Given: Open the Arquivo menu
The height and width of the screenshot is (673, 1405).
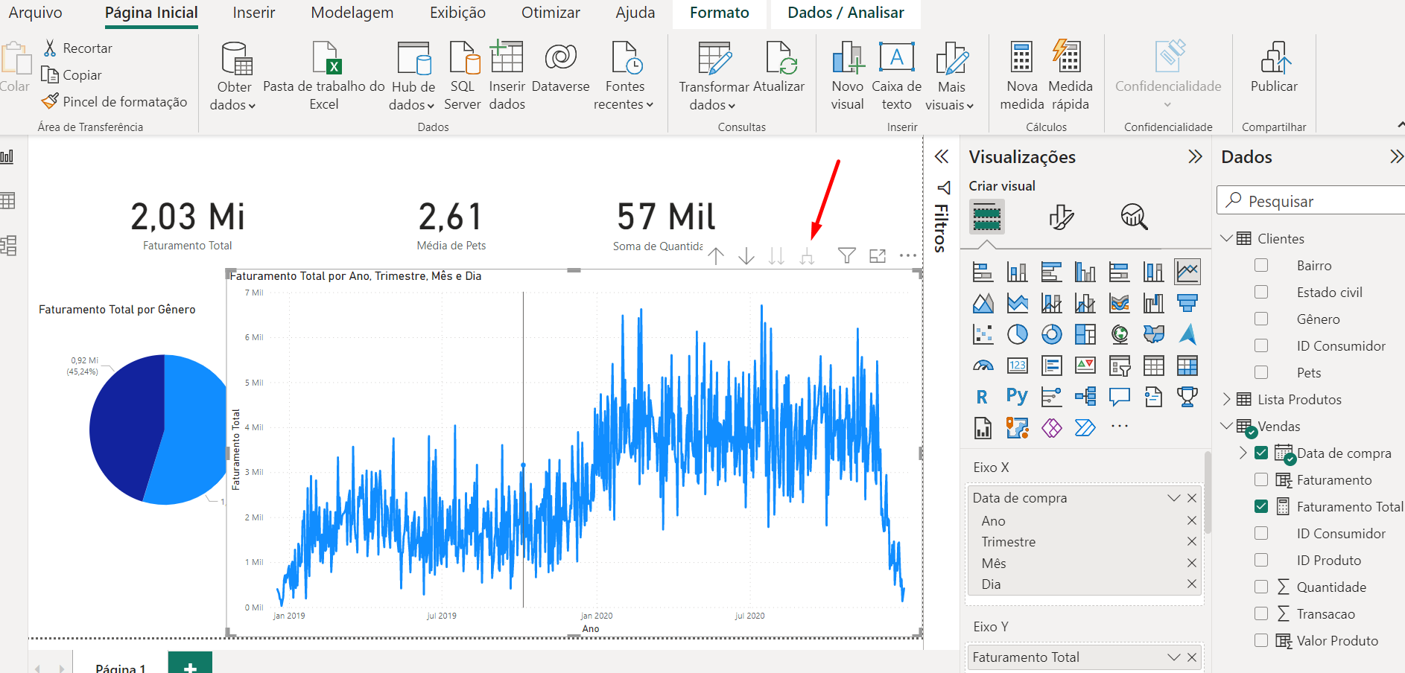Looking at the screenshot, I should [x=35, y=13].
